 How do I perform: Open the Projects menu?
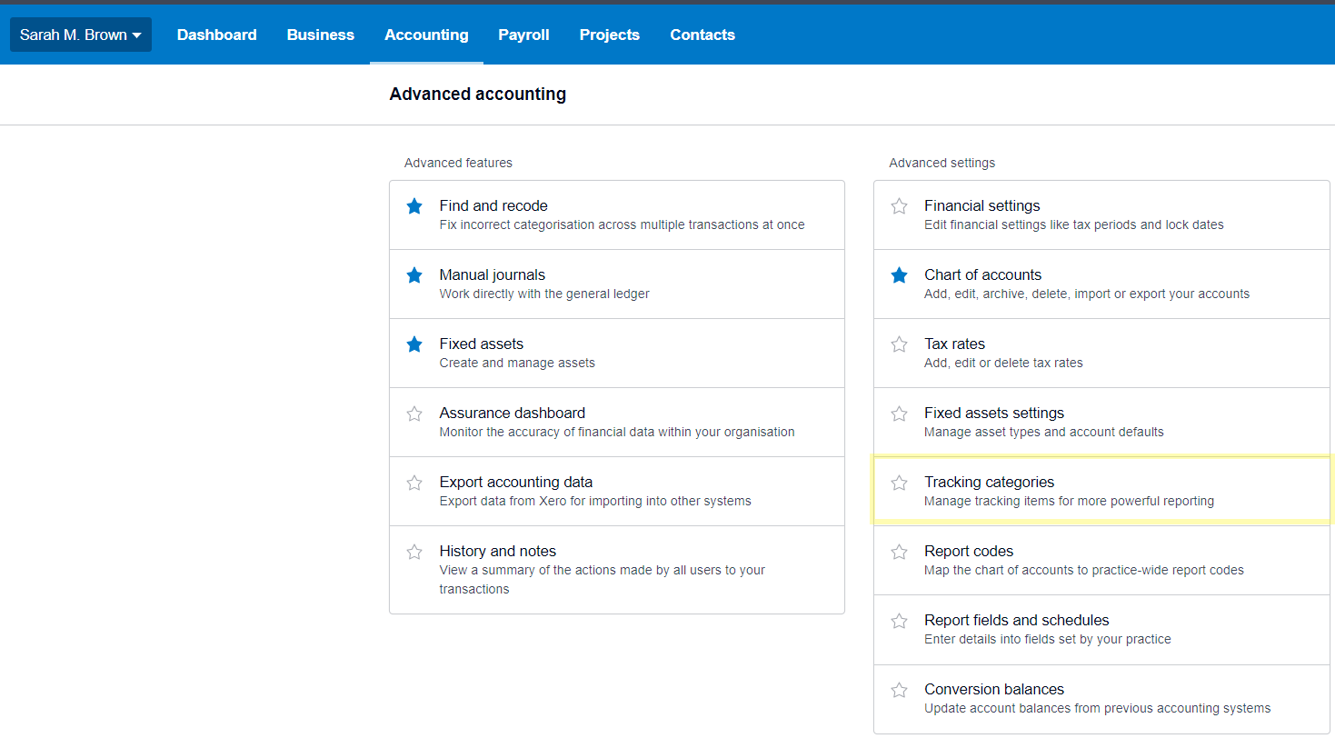click(x=610, y=35)
